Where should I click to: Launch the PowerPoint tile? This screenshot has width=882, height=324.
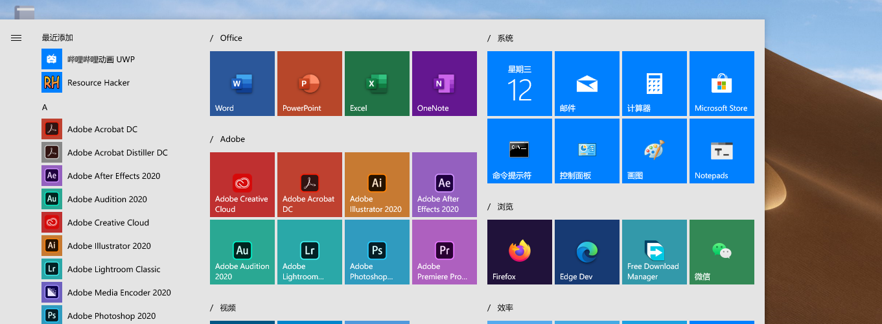(310, 84)
